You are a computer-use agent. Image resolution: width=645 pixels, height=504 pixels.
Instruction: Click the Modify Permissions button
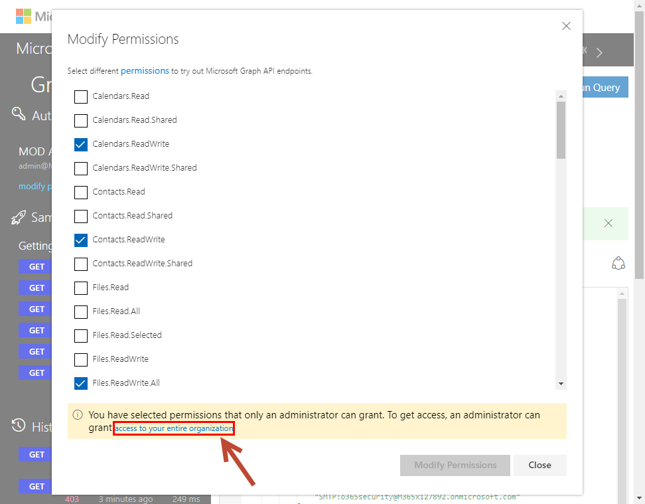pos(455,465)
